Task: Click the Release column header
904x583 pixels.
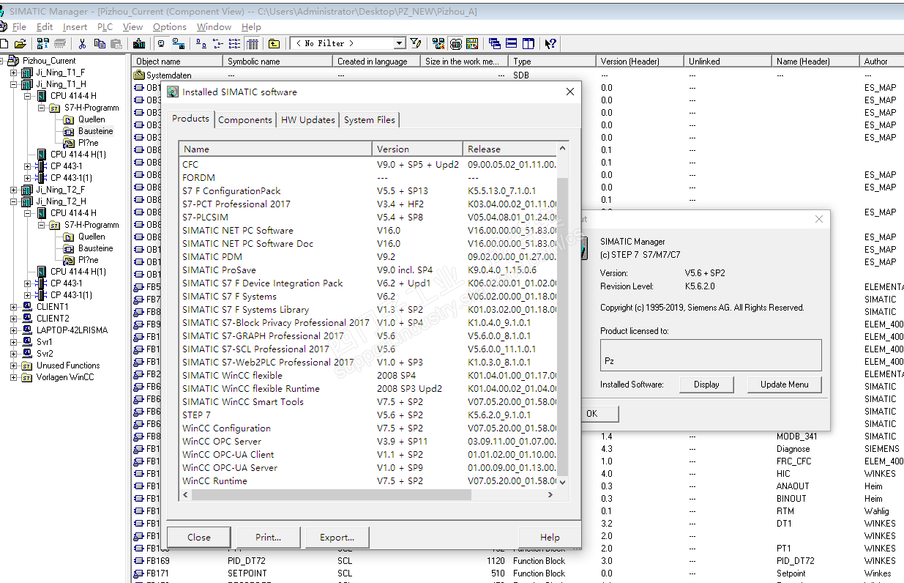Action: coord(509,149)
